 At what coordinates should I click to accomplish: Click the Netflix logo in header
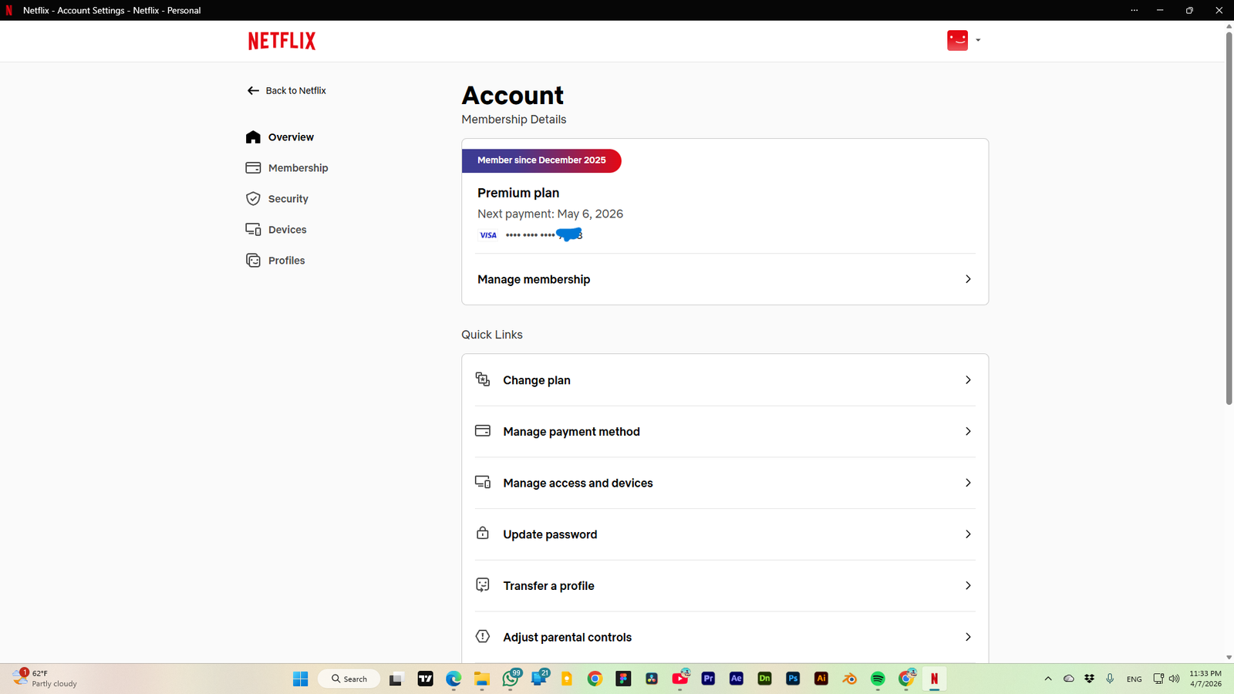282,41
